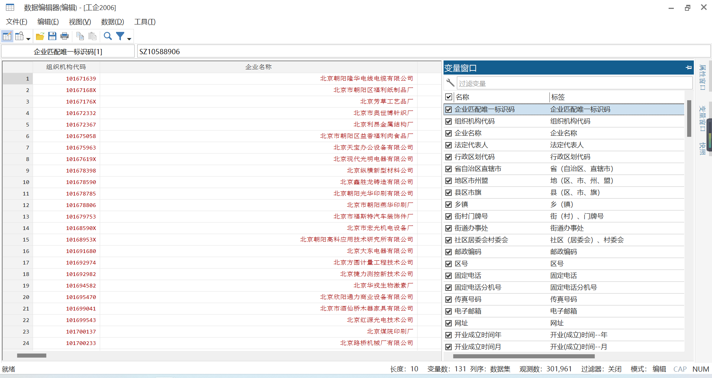Switch to the 属性窗口 side tab
Image resolution: width=712 pixels, height=378 pixels.
click(x=702, y=78)
